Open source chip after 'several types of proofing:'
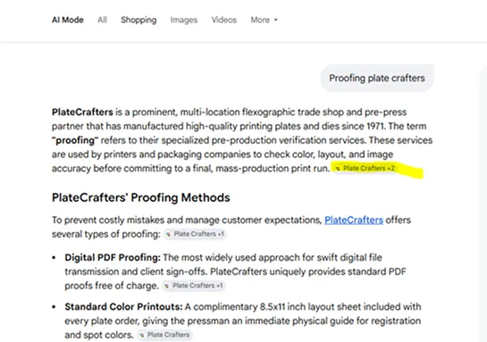 coord(195,234)
